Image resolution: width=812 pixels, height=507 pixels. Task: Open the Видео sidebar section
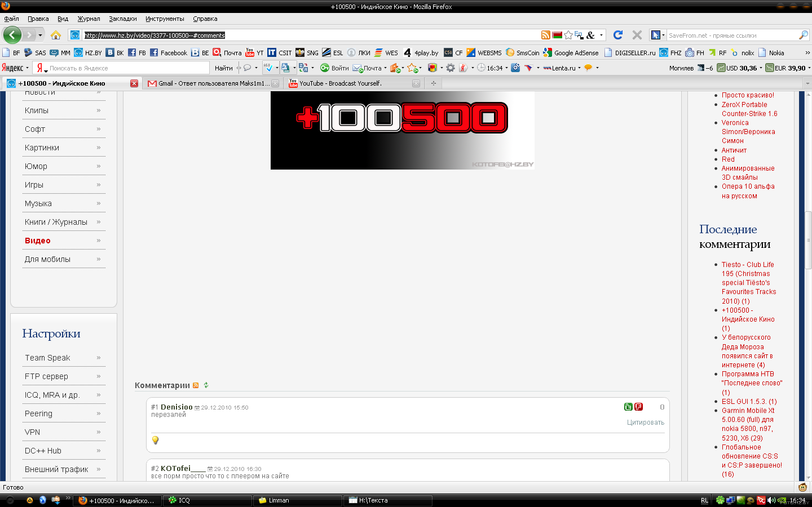[x=38, y=241]
